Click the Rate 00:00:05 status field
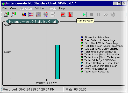The height and width of the screenshot is (97, 129). click(95, 89)
